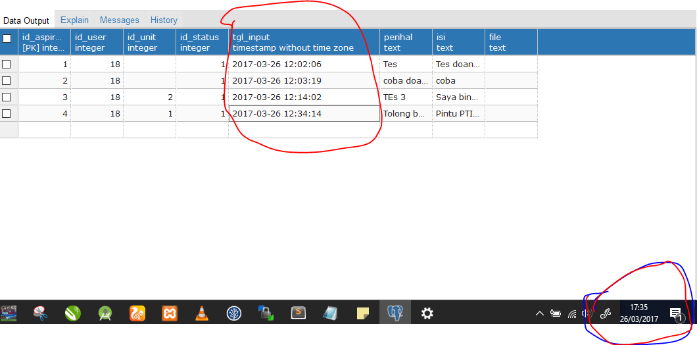697x345 pixels.
Task: Open the clock showing 17:35
Action: click(638, 313)
